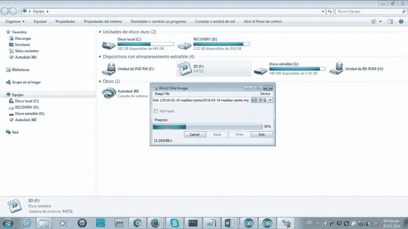The height and width of the screenshot is (229, 408).
Task: Open the Device dropdown showing F:\
Action: (266, 100)
